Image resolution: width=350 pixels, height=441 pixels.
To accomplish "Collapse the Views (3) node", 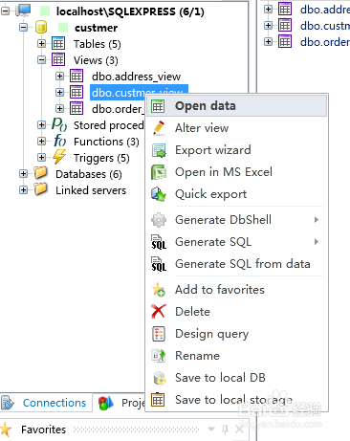I will (41, 59).
